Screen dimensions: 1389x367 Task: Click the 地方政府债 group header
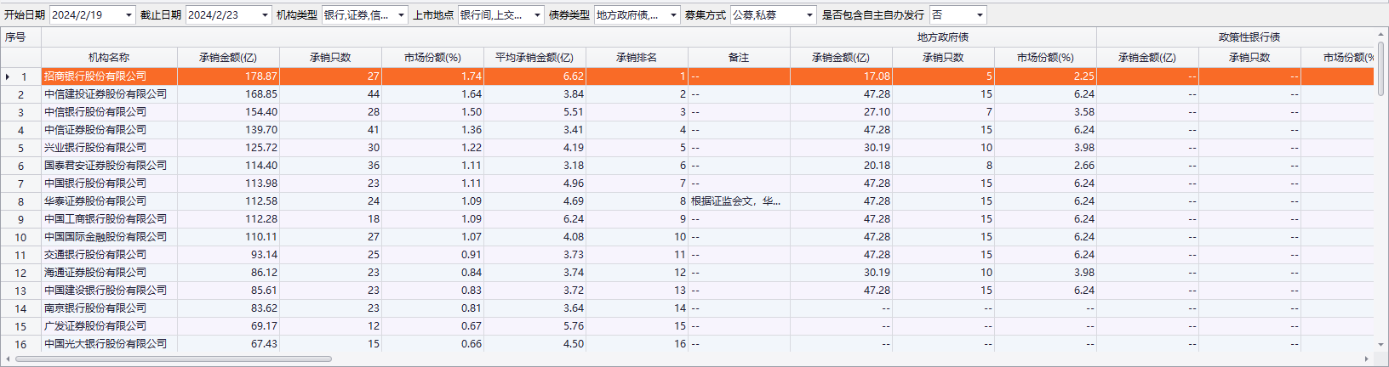[943, 37]
